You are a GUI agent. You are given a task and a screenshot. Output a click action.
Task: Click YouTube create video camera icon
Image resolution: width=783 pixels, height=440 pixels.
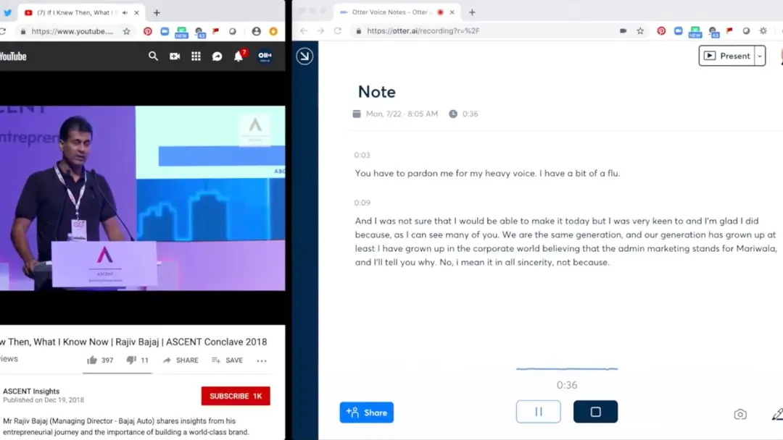pos(175,56)
